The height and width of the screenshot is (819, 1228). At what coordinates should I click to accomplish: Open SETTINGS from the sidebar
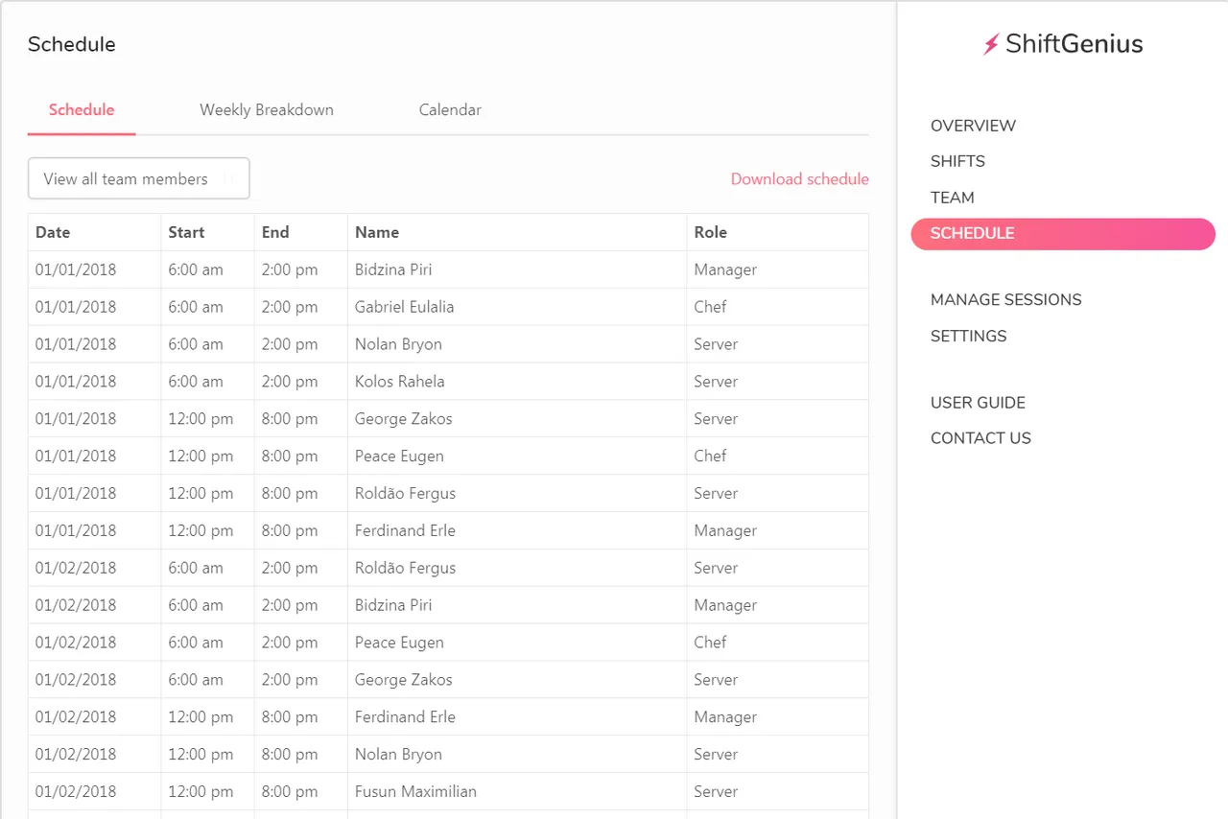(968, 337)
